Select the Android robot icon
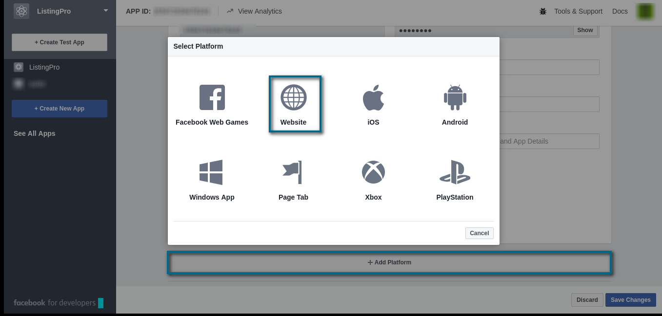This screenshot has width=662, height=316. click(x=455, y=97)
